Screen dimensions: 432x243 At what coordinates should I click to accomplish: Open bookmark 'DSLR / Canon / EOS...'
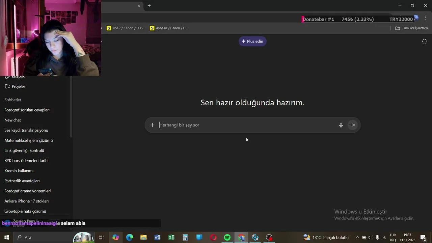(x=126, y=28)
